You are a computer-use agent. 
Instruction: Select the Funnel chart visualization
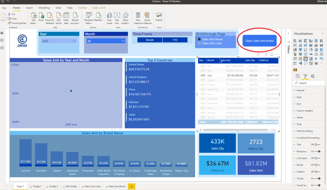300,50
